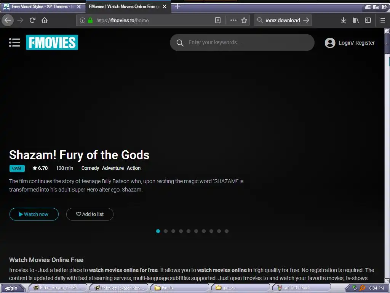Switch to Kirito_Asuna taskbar window
This screenshot has width=390, height=293.
coord(58,288)
